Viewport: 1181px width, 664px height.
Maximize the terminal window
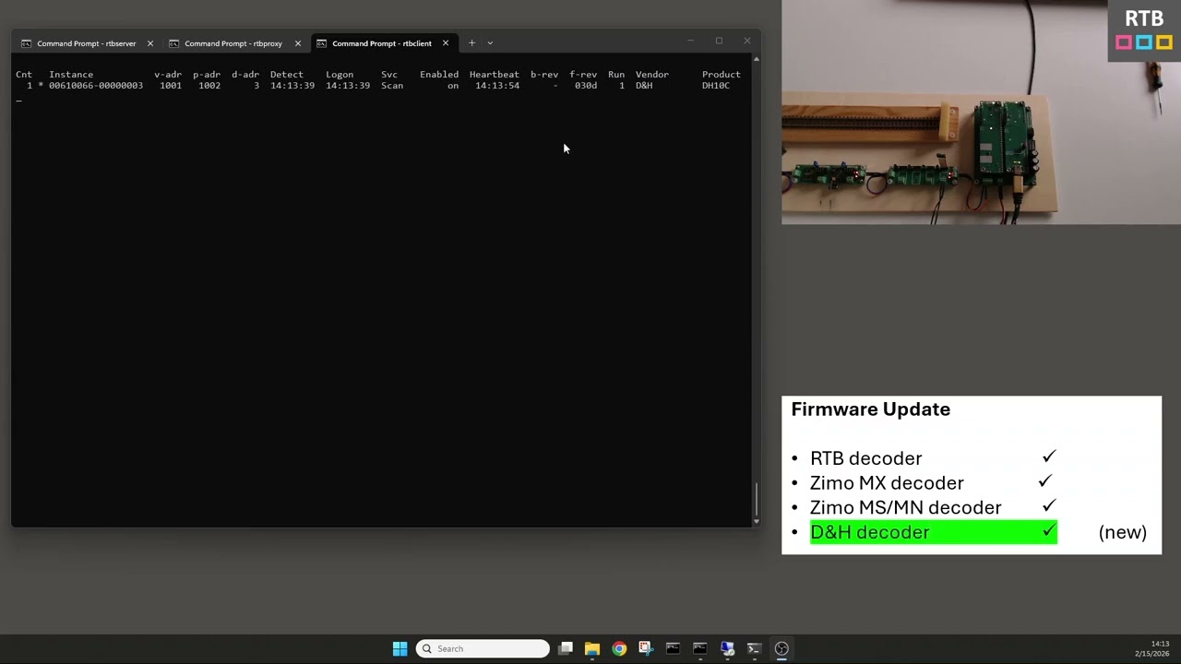(719, 41)
